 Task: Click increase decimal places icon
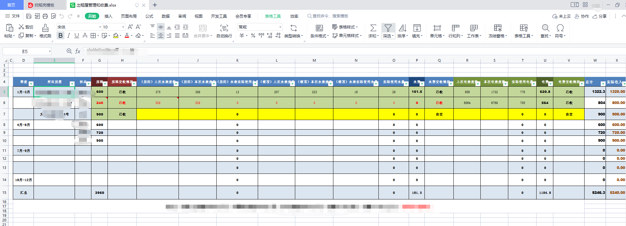[x=270, y=35]
